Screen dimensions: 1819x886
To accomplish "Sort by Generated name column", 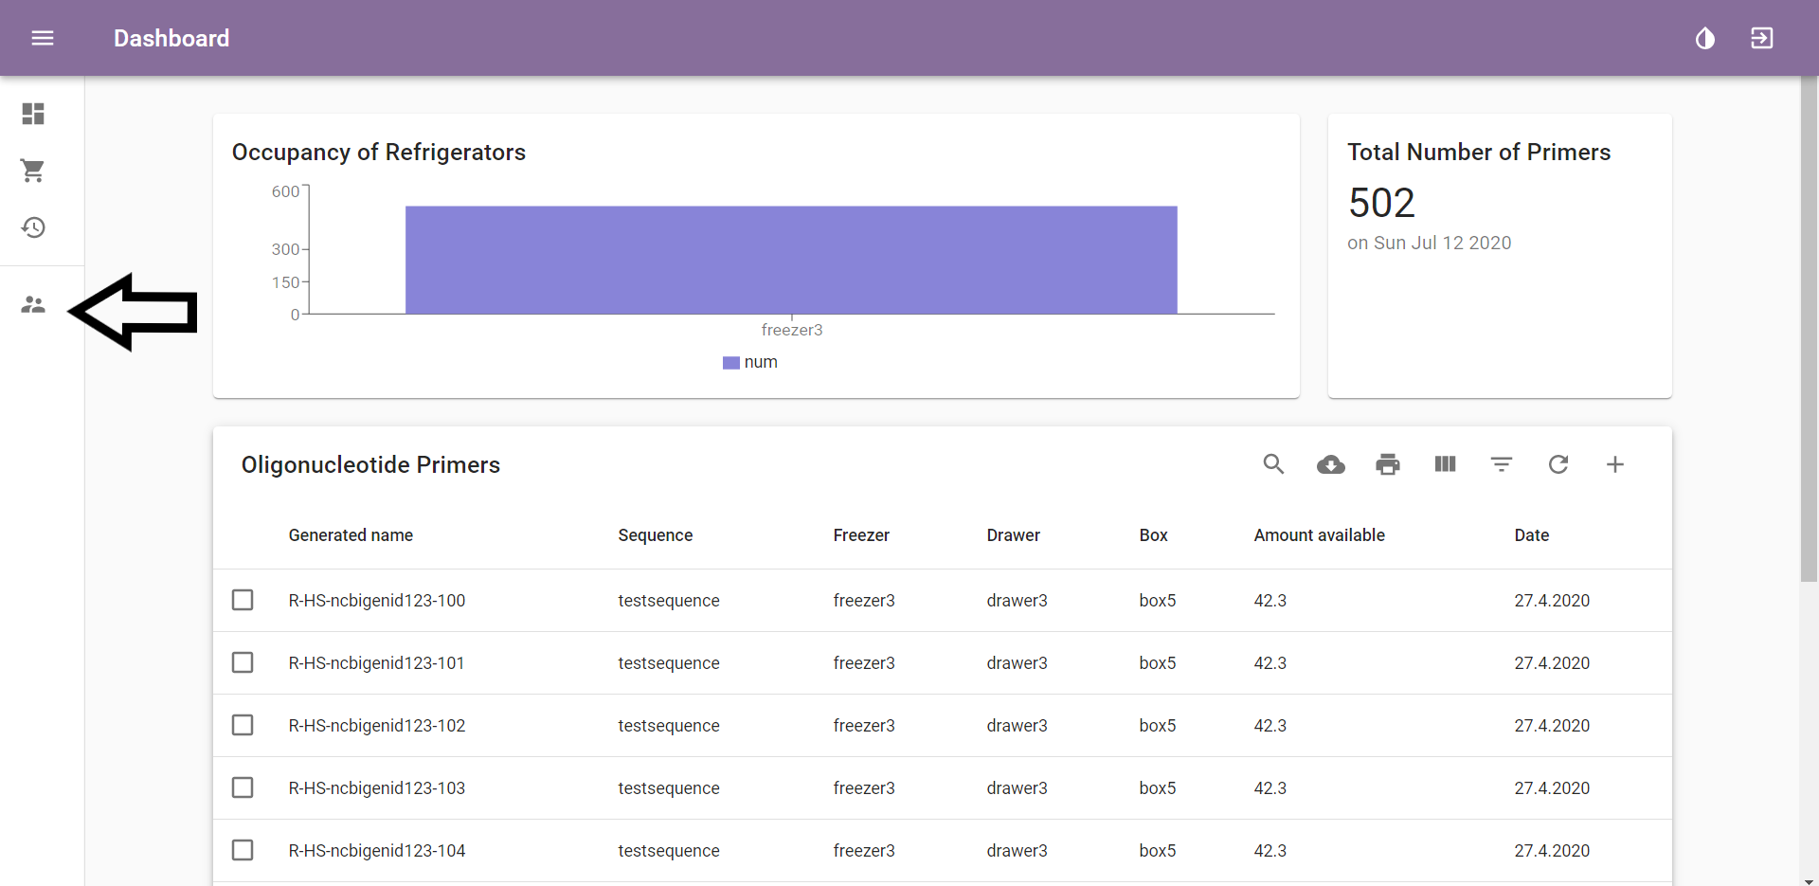I will [x=351, y=535].
